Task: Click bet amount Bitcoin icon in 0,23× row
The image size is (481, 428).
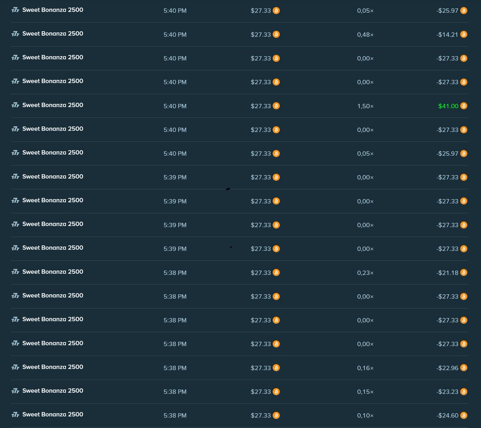Action: click(276, 273)
